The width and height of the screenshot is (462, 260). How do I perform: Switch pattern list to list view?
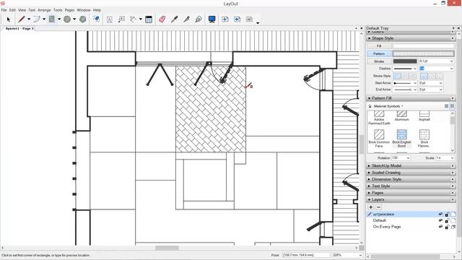click(x=446, y=106)
